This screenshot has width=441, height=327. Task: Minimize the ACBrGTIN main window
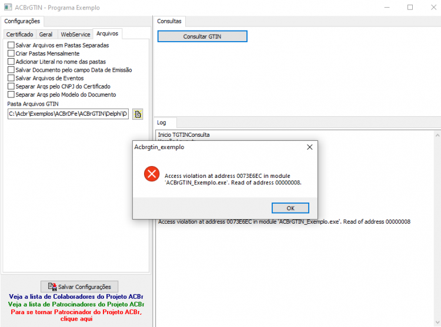(x=387, y=7)
